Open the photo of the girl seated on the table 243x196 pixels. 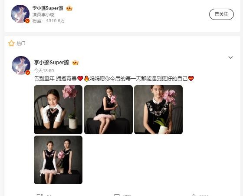click(108, 110)
